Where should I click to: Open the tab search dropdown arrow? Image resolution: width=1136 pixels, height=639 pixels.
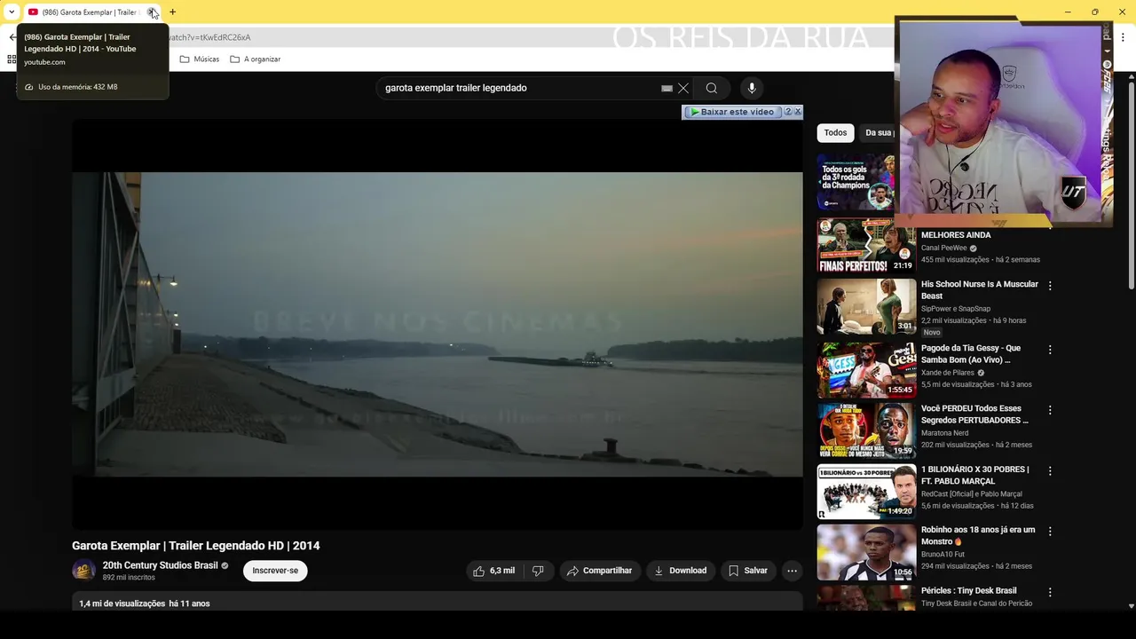click(x=12, y=12)
